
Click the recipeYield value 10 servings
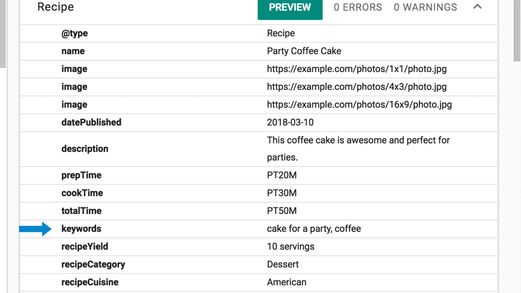pyautogui.click(x=291, y=247)
